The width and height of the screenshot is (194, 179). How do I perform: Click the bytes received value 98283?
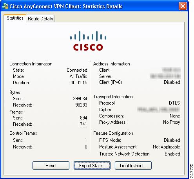click(81, 105)
